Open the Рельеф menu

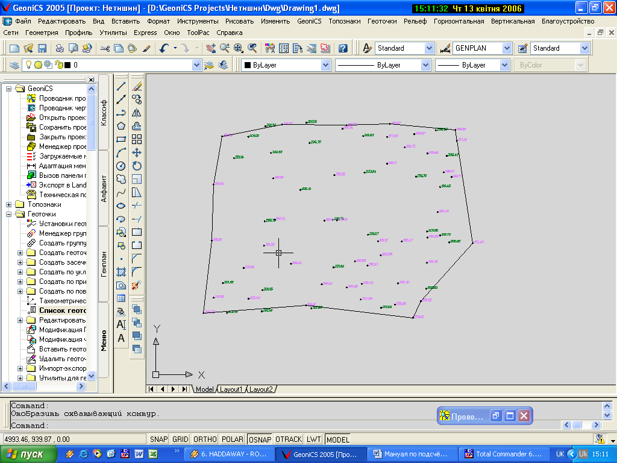[x=415, y=21]
